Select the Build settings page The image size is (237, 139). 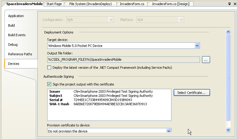[21, 25]
